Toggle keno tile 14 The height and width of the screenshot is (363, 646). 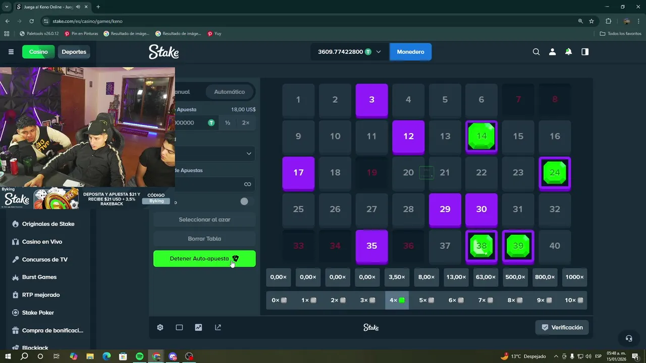point(481,136)
